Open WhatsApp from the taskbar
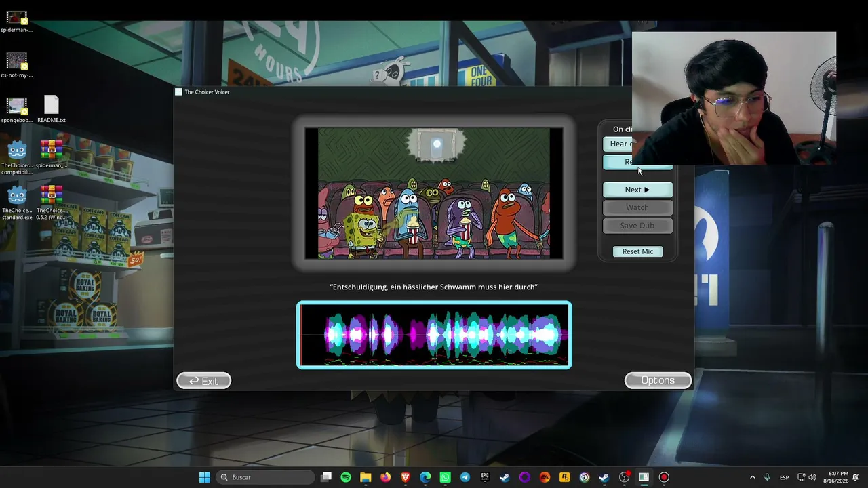Image resolution: width=868 pixels, height=488 pixels. click(x=445, y=477)
